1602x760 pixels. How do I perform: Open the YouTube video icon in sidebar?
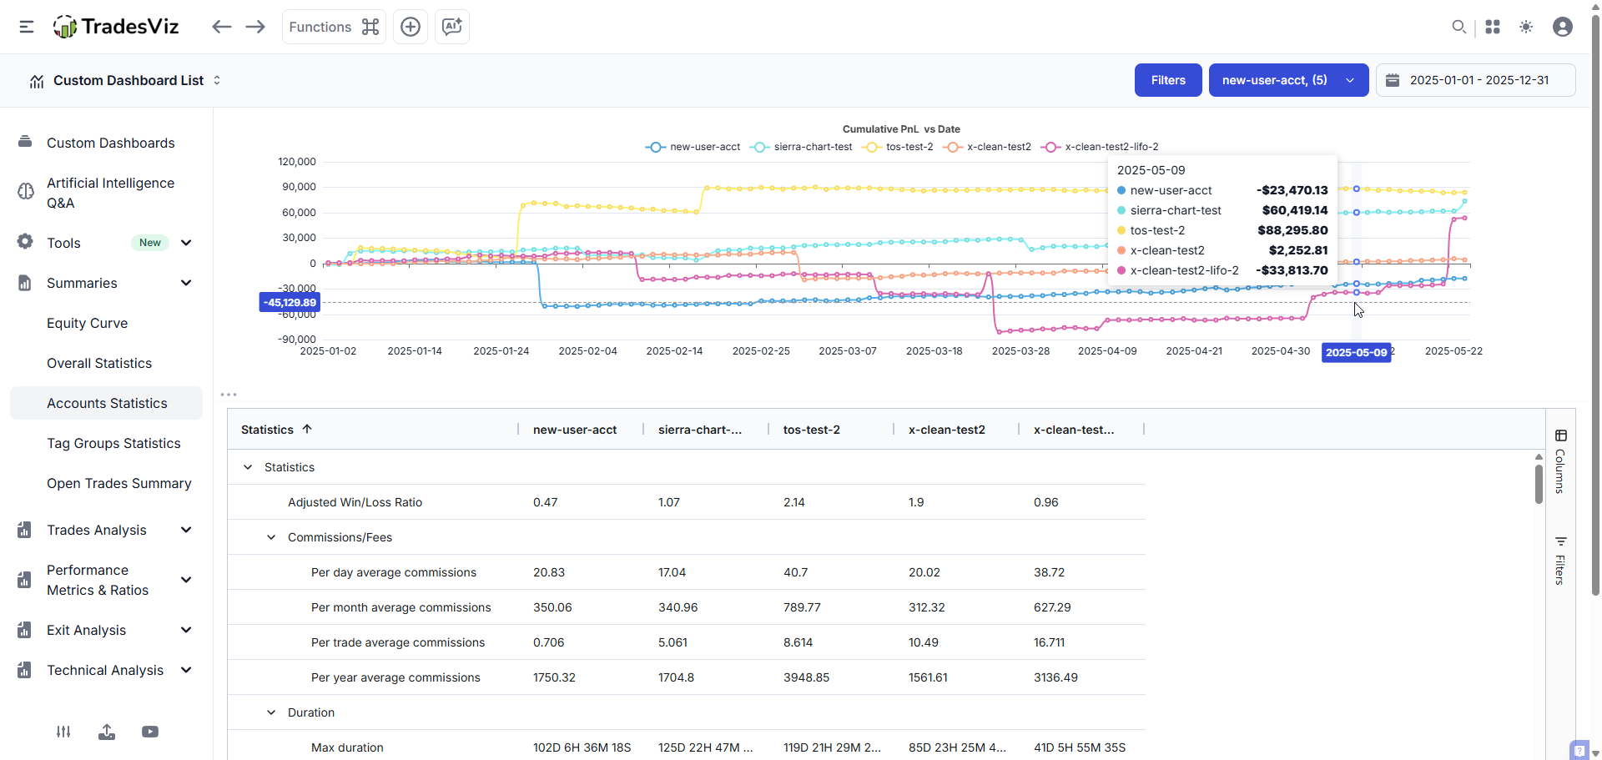[150, 732]
